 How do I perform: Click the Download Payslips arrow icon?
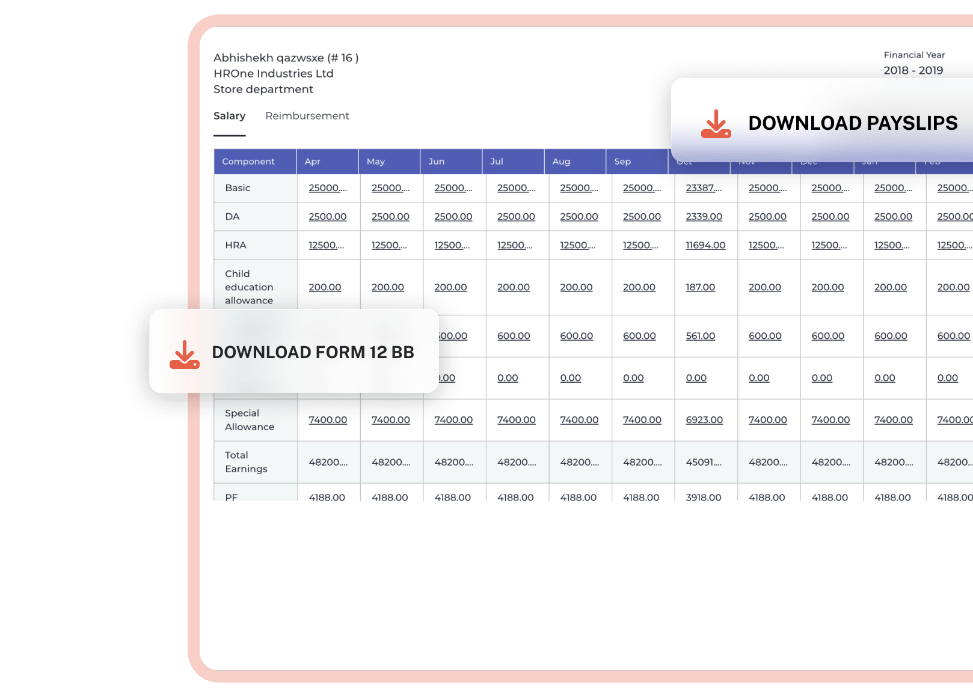click(716, 124)
